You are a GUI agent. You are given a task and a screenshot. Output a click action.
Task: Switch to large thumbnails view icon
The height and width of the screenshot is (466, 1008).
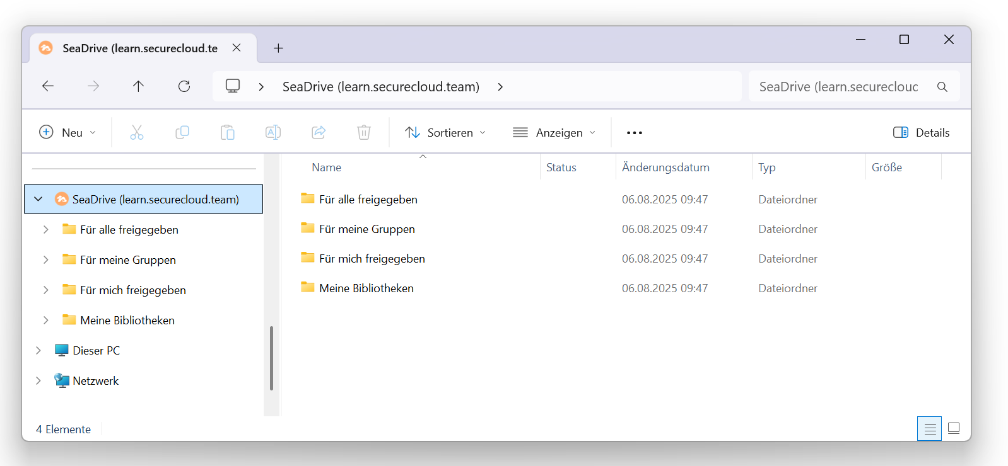tap(954, 429)
